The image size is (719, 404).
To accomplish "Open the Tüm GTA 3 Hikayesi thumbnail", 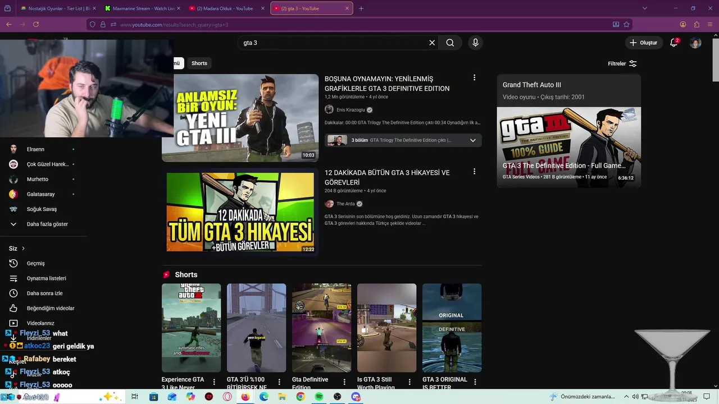I will [240, 212].
